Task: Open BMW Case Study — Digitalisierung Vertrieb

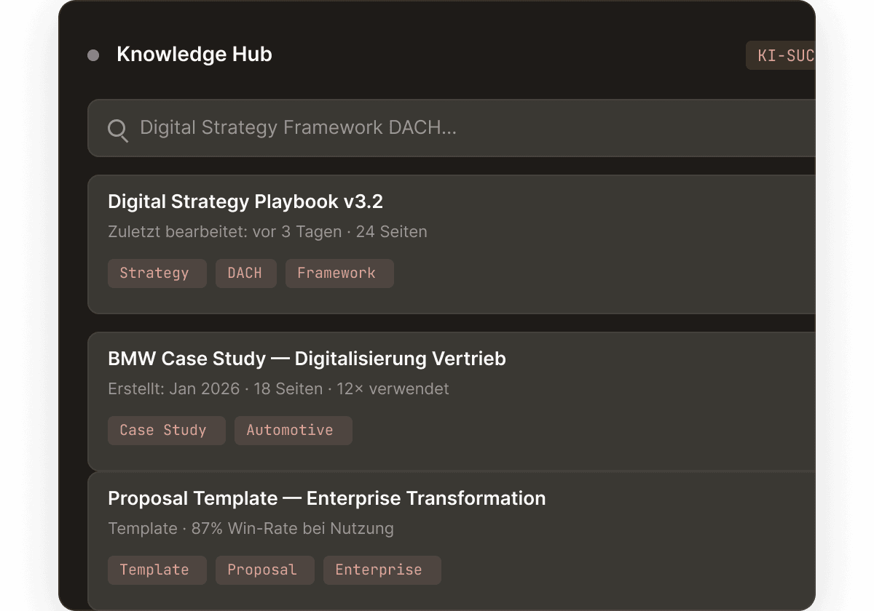Action: point(307,359)
